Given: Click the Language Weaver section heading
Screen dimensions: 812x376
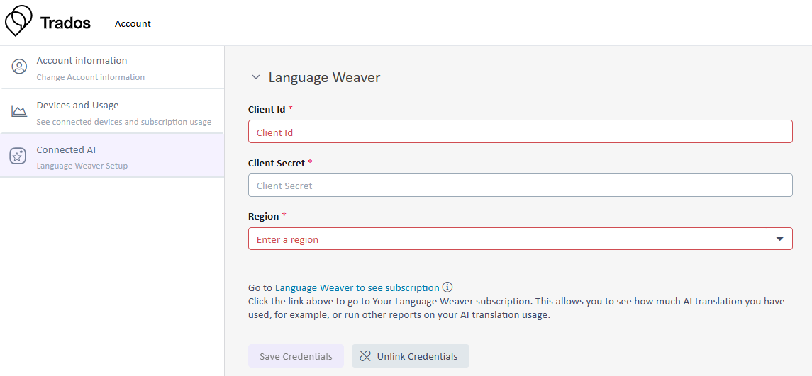Looking at the screenshot, I should (324, 78).
